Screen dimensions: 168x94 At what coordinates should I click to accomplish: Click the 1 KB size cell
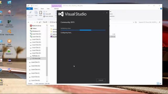click(x=114, y=34)
